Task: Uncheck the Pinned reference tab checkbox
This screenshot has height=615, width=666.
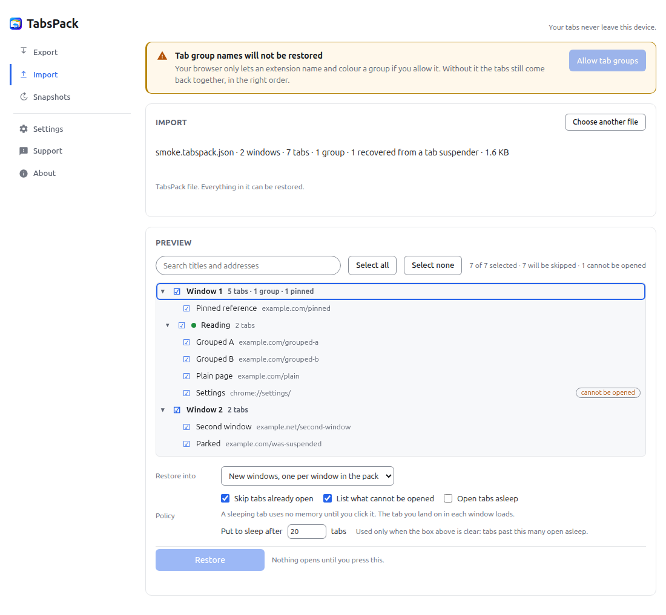Action: pos(186,308)
